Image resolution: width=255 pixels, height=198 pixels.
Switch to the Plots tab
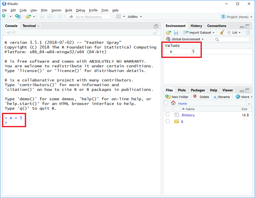click(x=182, y=90)
